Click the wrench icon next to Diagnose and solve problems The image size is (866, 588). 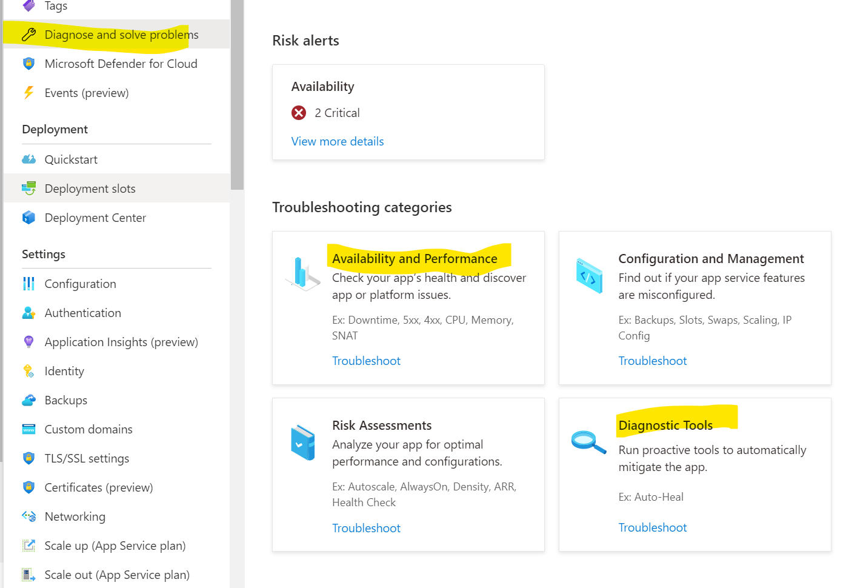28,35
